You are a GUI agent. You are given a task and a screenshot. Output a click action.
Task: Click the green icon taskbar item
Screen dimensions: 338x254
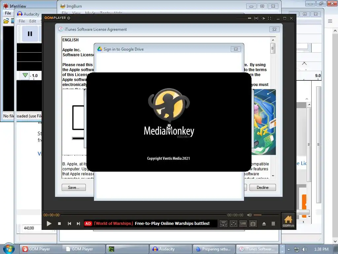127,249
